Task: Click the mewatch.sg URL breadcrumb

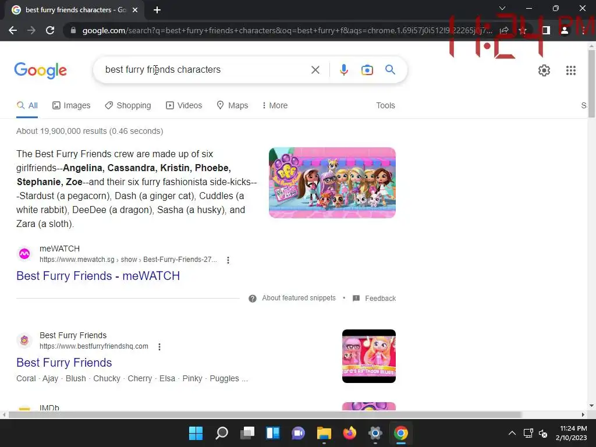Action: (128, 260)
